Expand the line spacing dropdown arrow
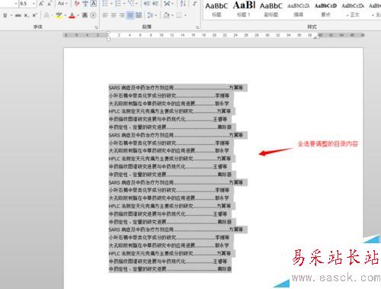The image size is (381, 289). pyautogui.click(x=156, y=15)
